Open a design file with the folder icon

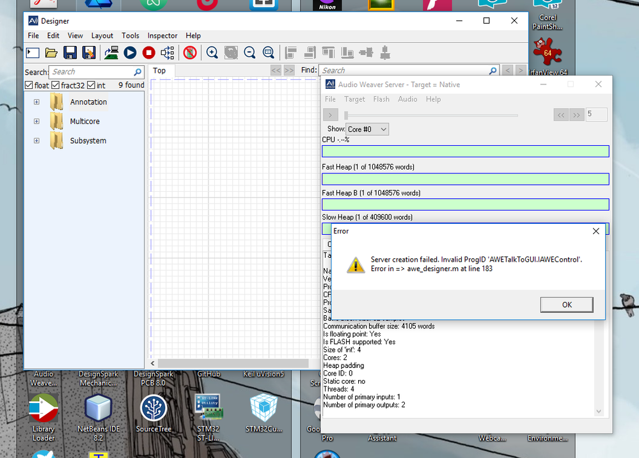51,52
